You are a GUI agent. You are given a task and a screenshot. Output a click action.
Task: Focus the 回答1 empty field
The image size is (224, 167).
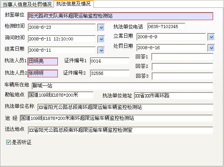click(x=182, y=57)
